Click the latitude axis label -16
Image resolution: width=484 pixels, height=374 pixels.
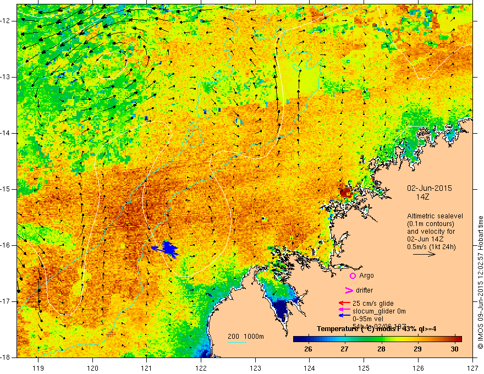click(x=6, y=245)
